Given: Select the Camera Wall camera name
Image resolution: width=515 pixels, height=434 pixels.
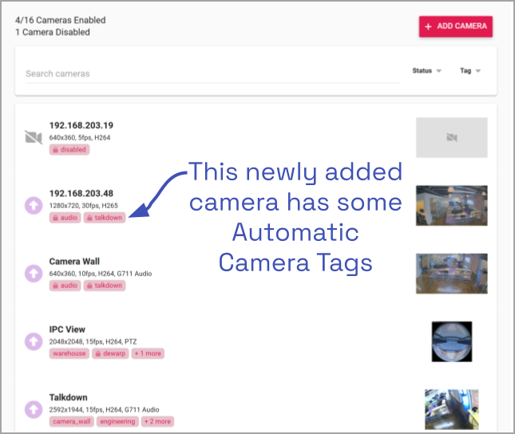Looking at the screenshot, I should pyautogui.click(x=74, y=262).
